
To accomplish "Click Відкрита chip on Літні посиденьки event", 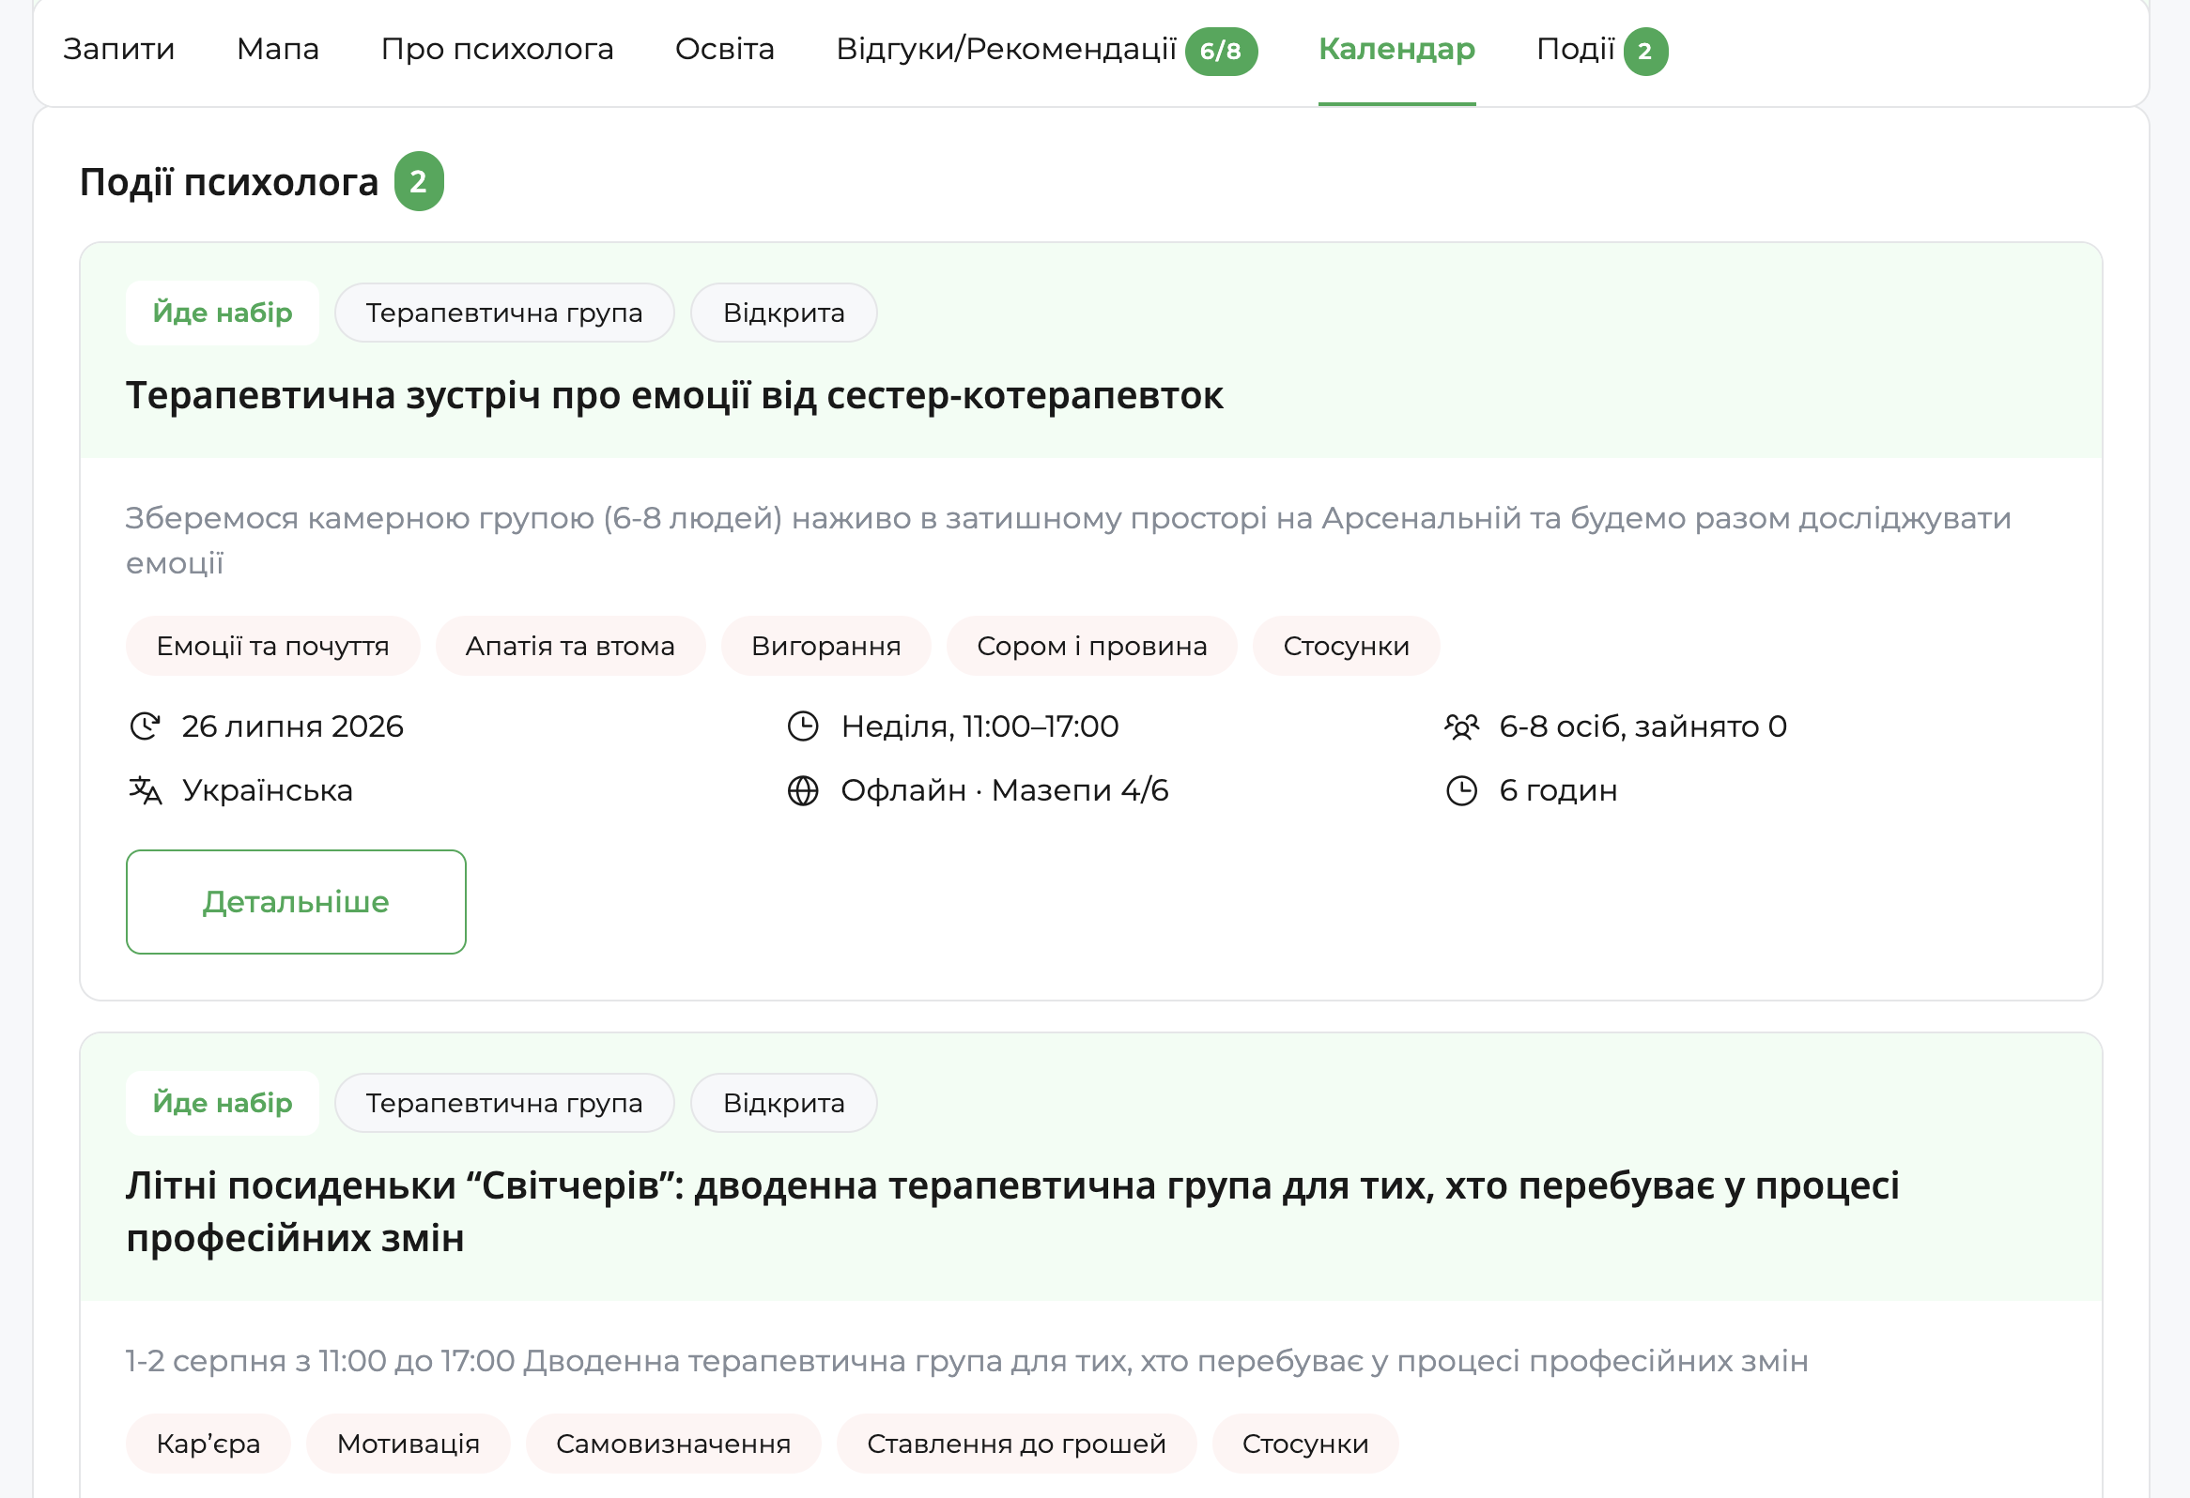I will pyautogui.click(x=784, y=1103).
